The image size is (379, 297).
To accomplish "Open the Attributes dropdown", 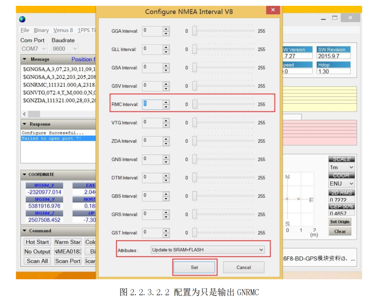I will (207, 250).
